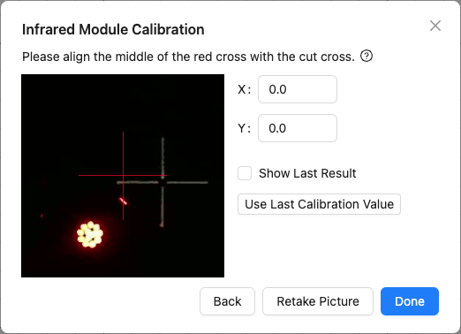Viewport: 461px width, 334px height.
Task: Enable the Show Last Result checkbox
Action: coord(245,173)
